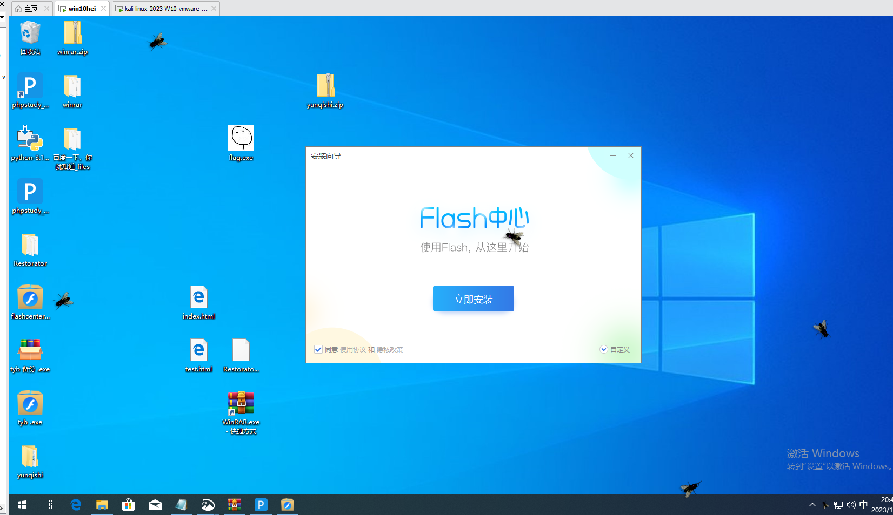Screen dimensions: 893x515
Task: Uncheck the 同意 agreement checkbox
Action: pos(318,349)
